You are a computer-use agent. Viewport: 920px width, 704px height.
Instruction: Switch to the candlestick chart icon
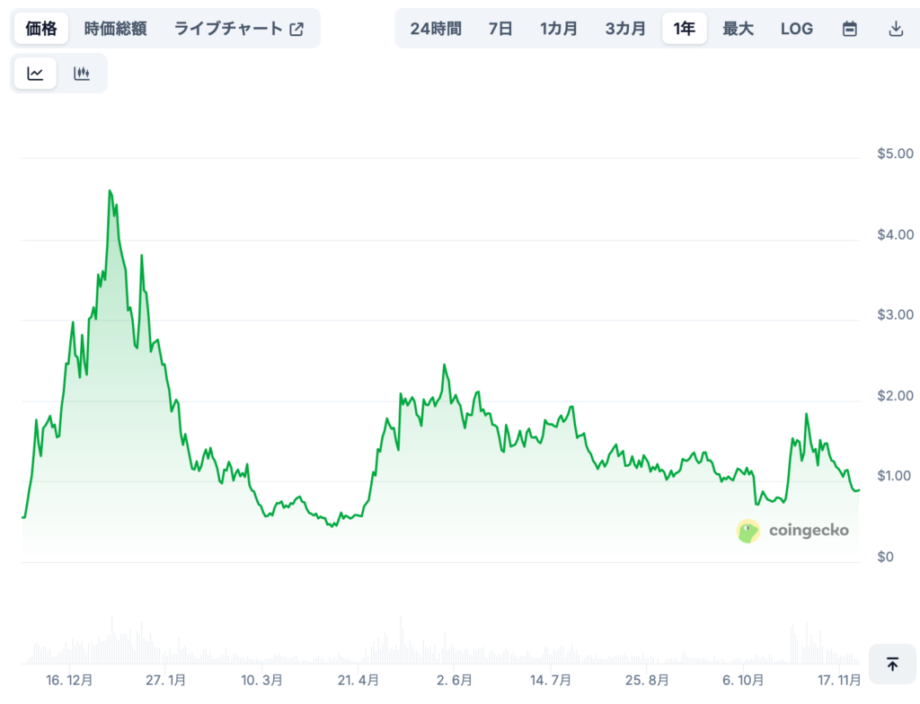[82, 73]
